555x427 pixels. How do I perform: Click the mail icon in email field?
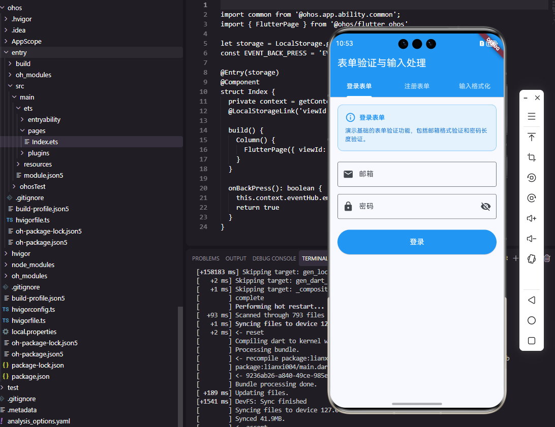[x=348, y=174]
